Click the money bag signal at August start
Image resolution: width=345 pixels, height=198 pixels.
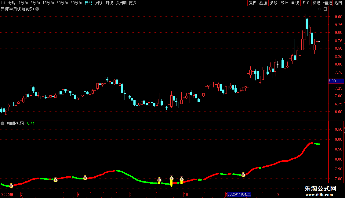85,178
